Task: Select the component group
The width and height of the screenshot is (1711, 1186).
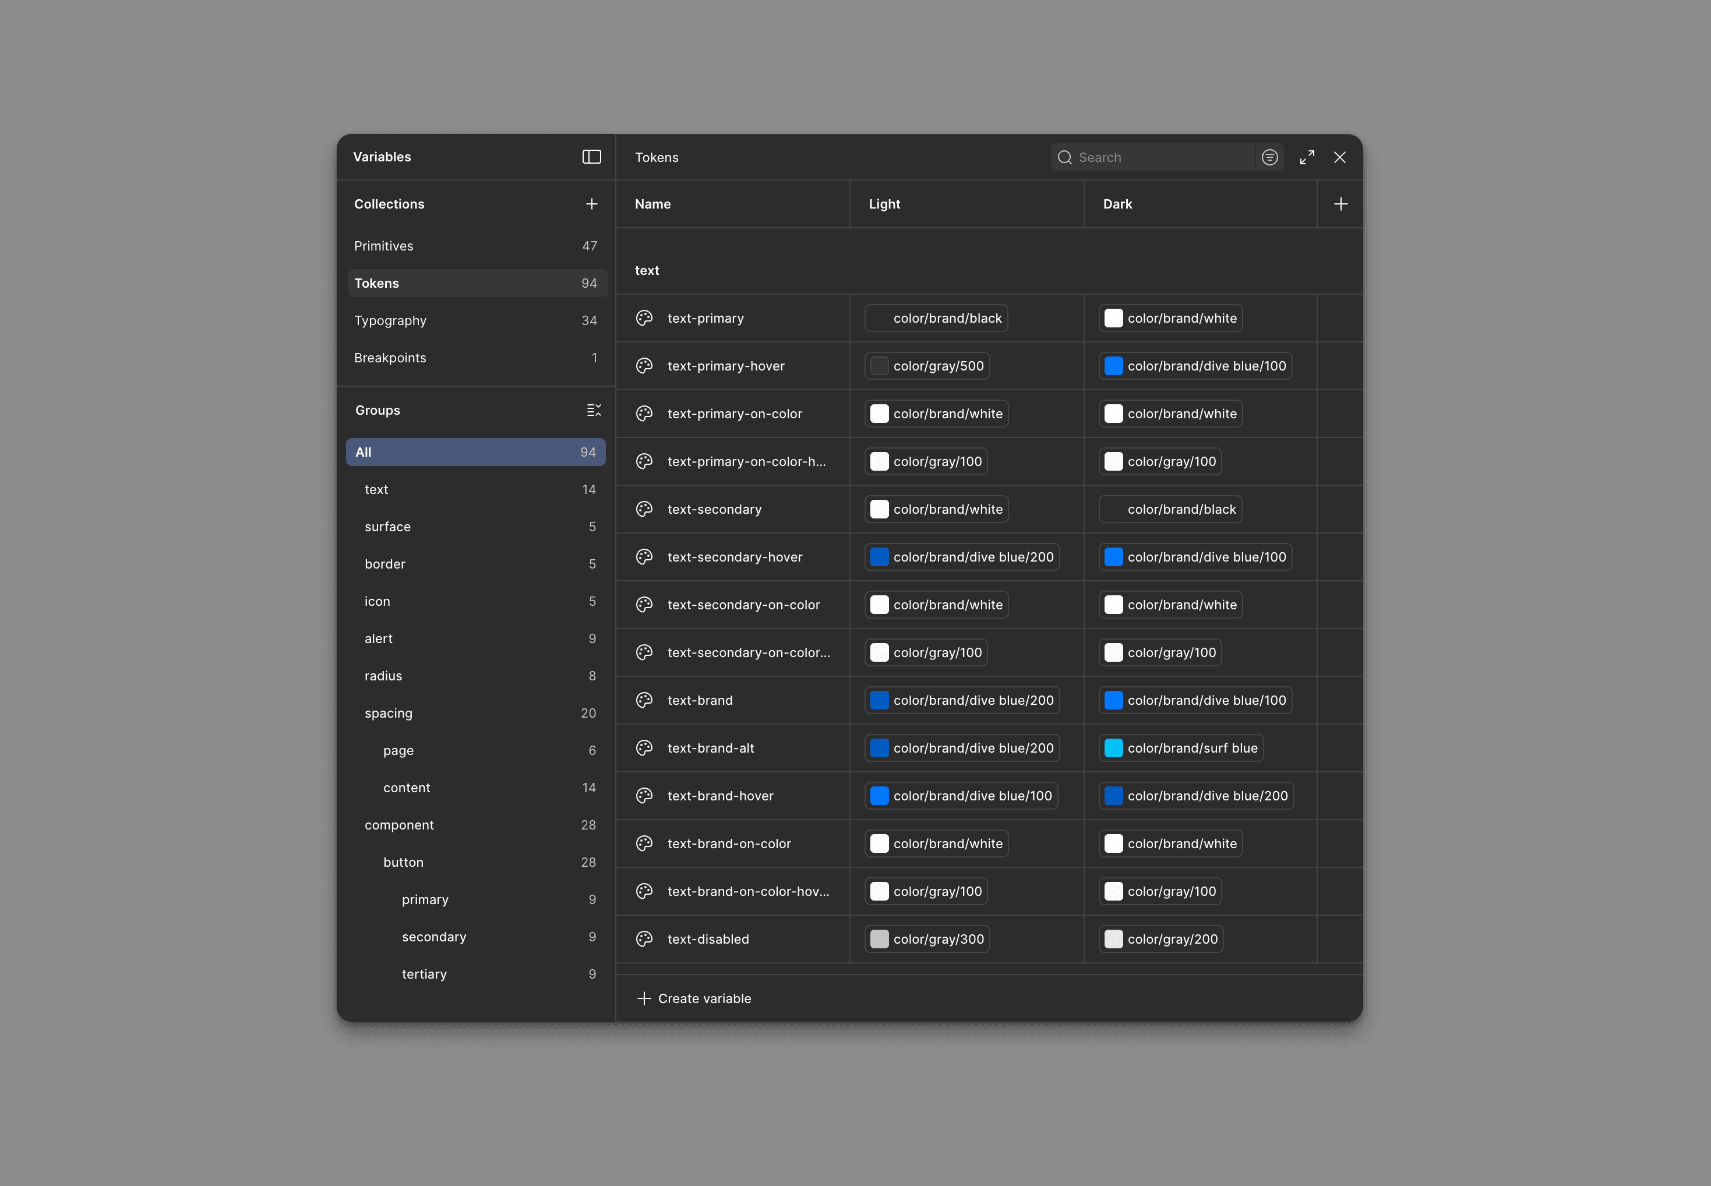Action: point(399,825)
